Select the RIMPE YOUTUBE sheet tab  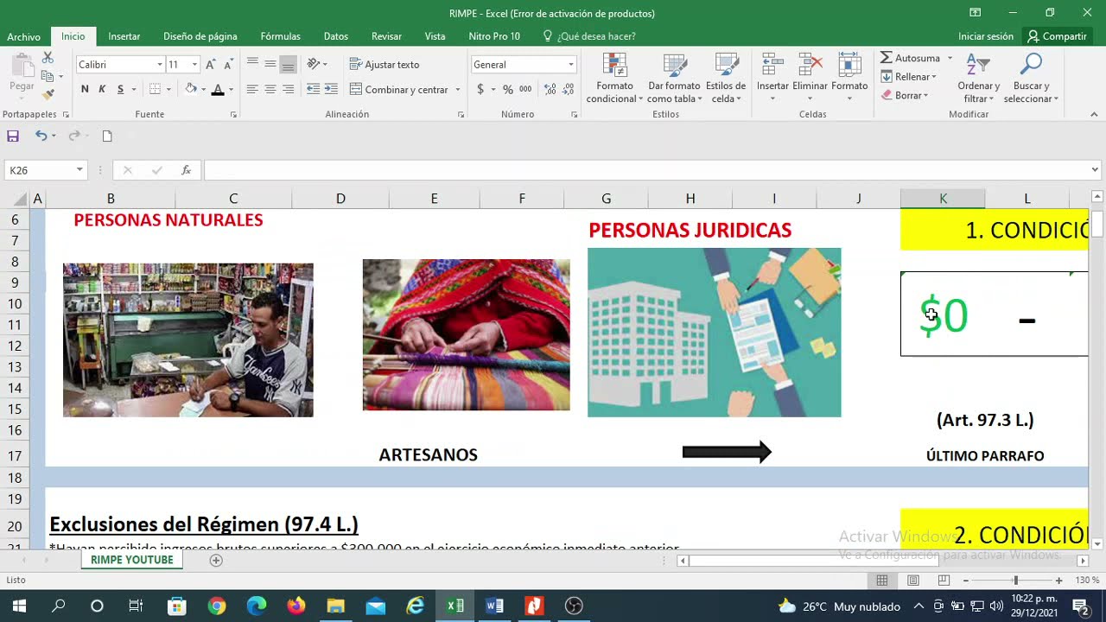(132, 560)
